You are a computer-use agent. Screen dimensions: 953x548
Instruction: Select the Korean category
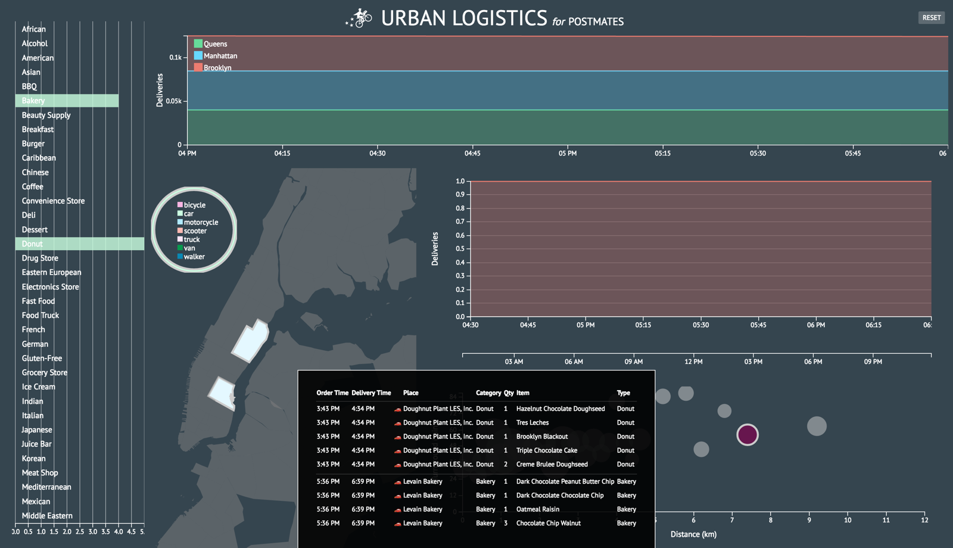33,458
